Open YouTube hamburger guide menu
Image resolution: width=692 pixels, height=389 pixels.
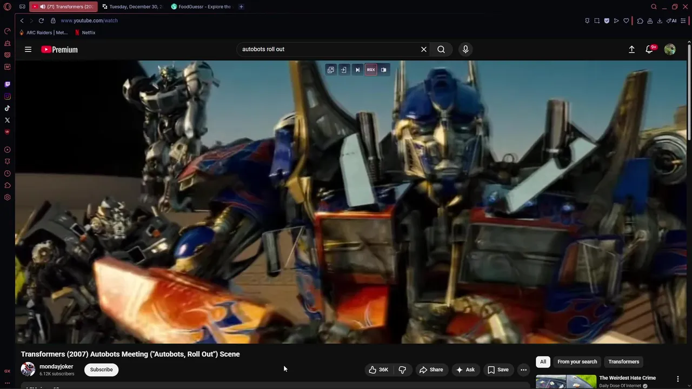point(28,49)
